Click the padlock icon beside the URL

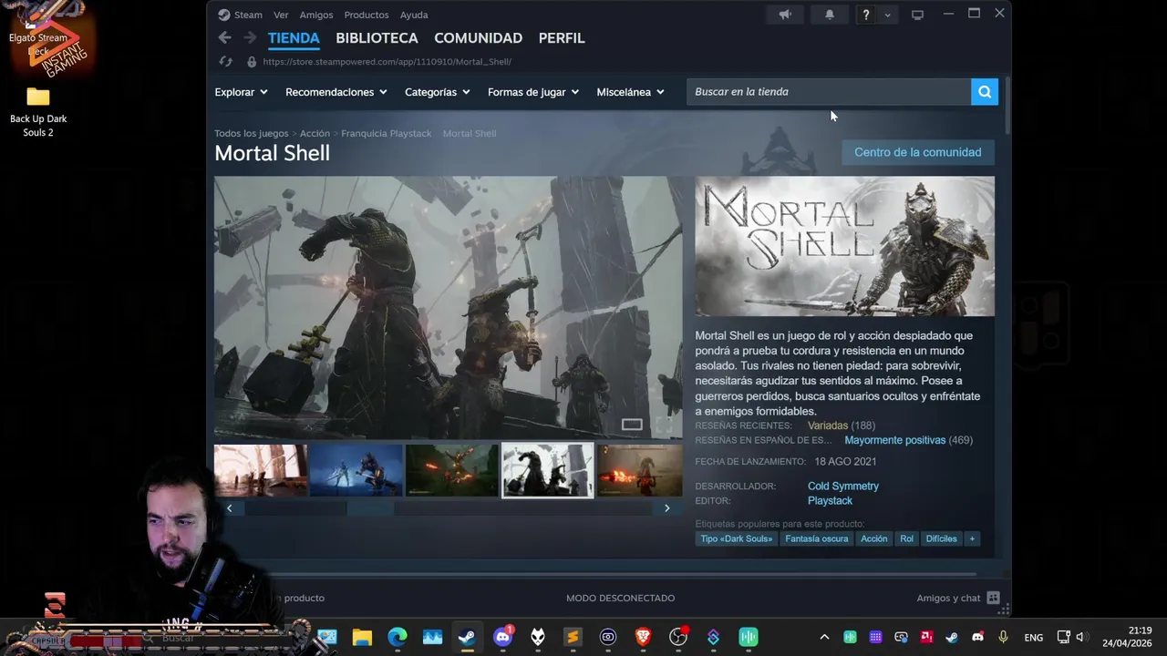click(252, 62)
